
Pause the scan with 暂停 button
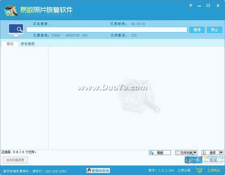197,30
